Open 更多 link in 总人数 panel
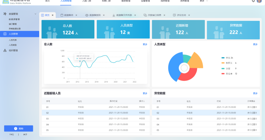 145,44
